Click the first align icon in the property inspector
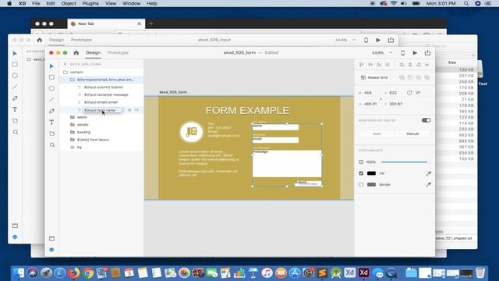Image resolution: width=499 pixels, height=281 pixels. [x=361, y=65]
